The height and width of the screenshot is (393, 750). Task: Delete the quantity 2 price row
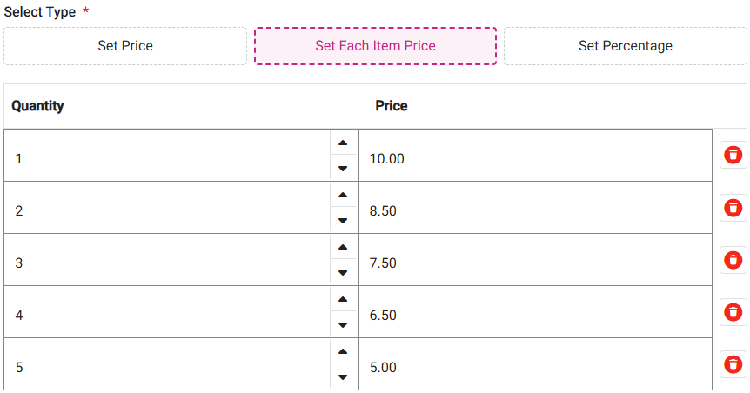(x=733, y=208)
